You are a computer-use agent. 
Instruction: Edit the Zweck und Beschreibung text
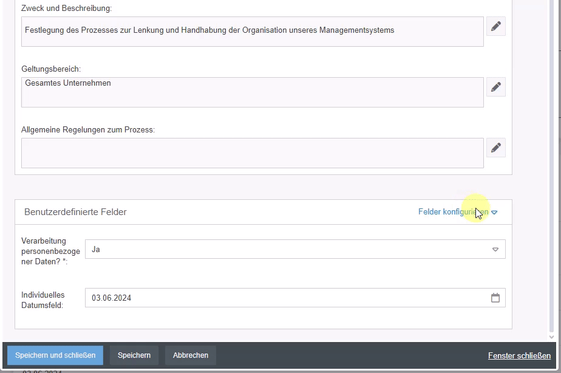[x=496, y=27]
